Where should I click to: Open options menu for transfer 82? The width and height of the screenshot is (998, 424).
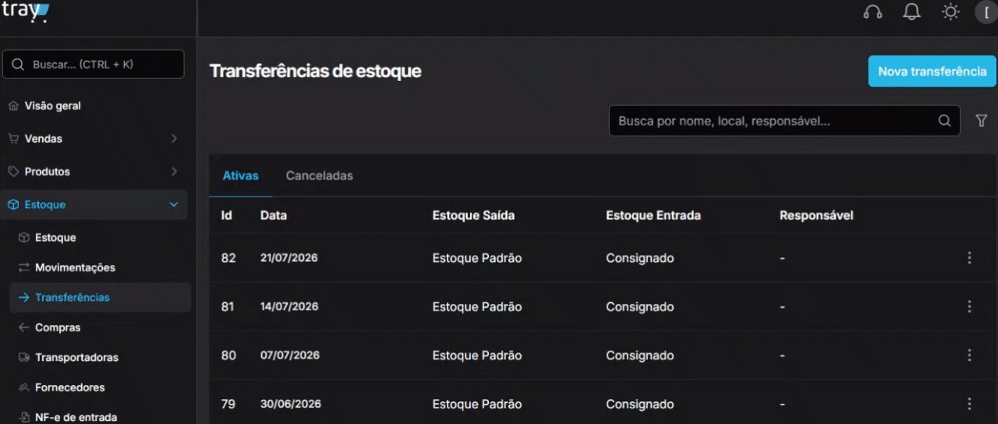click(969, 258)
